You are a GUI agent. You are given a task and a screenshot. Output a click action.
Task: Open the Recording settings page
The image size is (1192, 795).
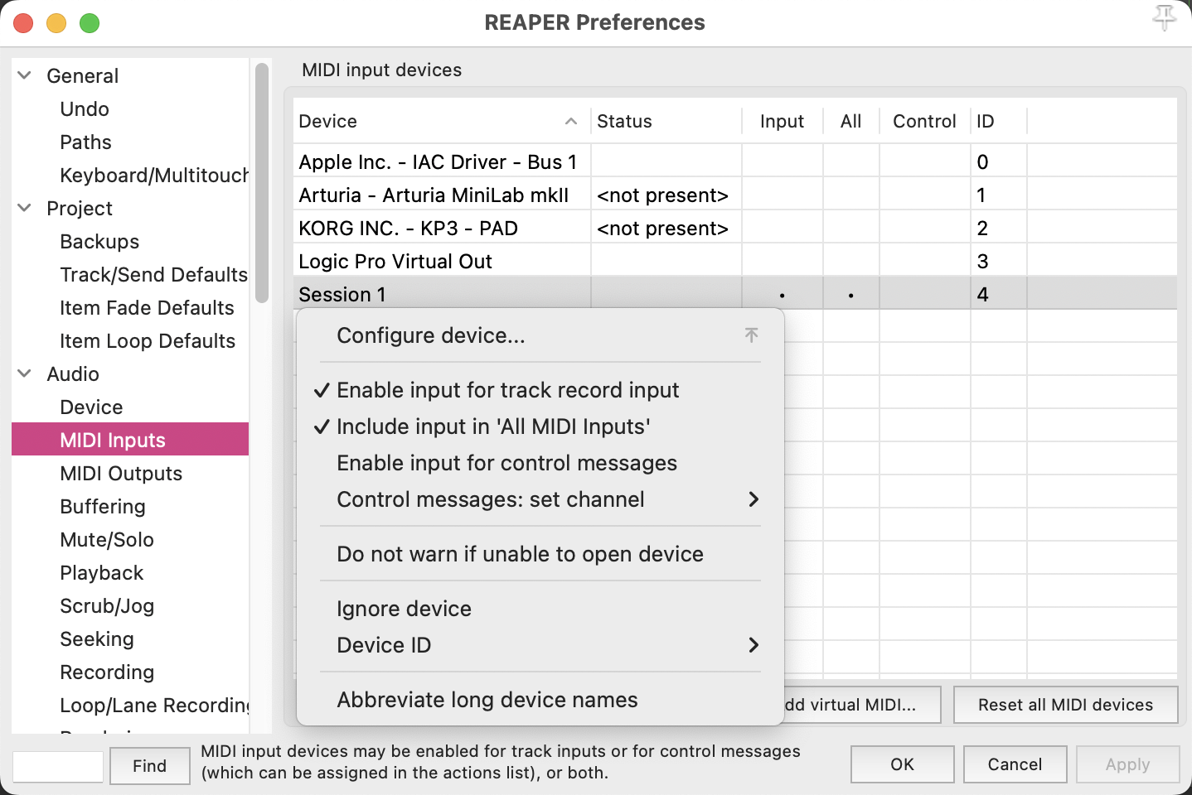[107, 672]
